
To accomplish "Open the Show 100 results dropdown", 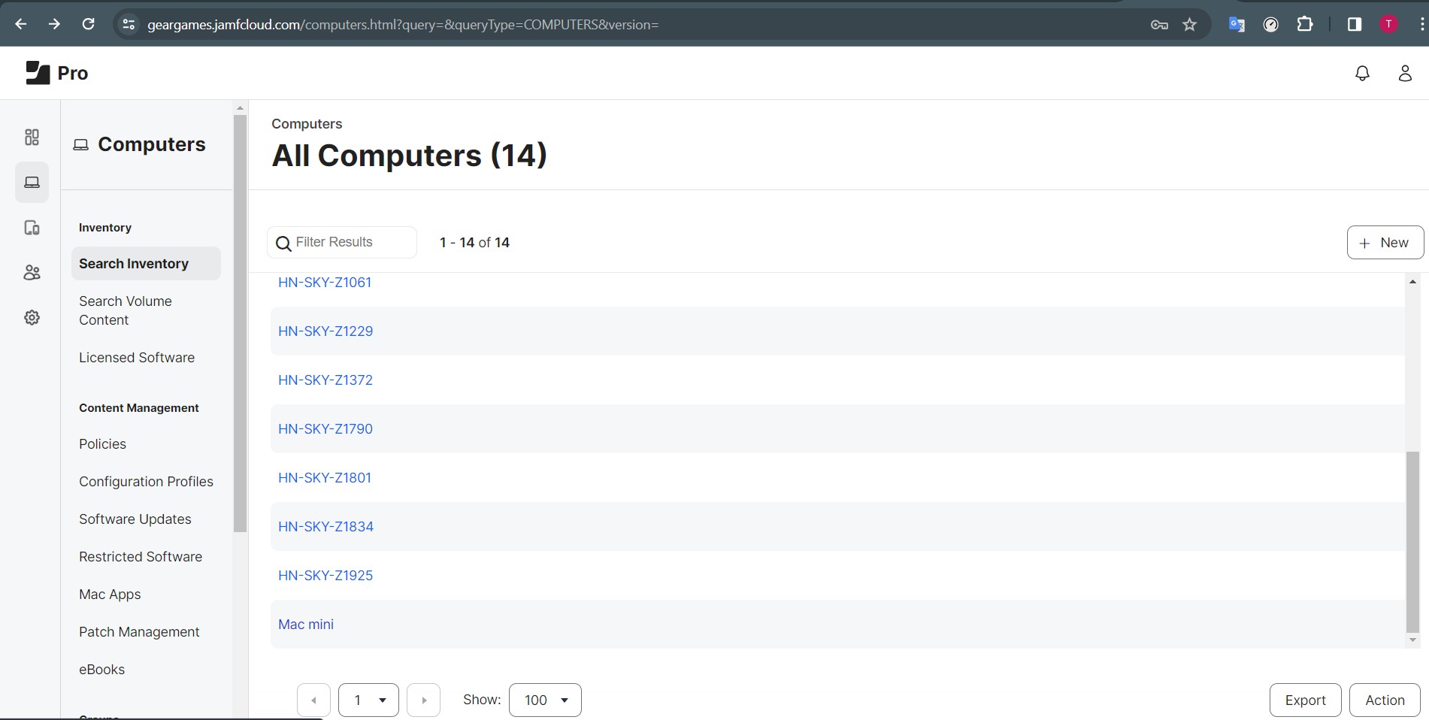I will [x=545, y=700].
